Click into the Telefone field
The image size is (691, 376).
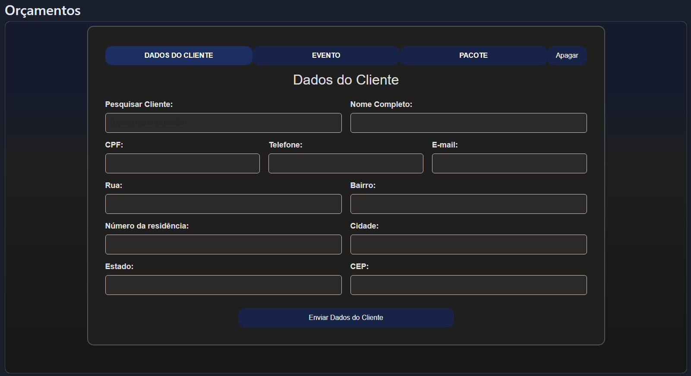tap(346, 163)
